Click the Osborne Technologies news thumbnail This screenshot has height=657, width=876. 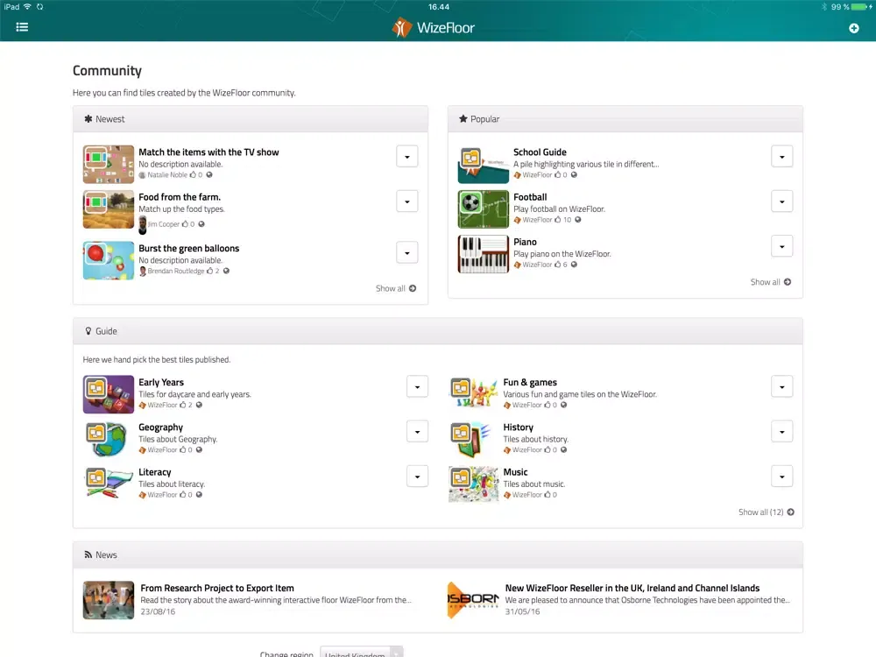pyautogui.click(x=473, y=600)
